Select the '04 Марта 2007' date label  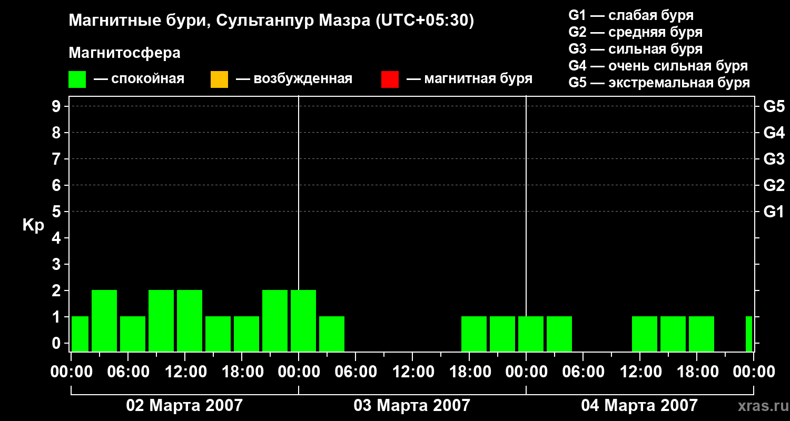[639, 406]
